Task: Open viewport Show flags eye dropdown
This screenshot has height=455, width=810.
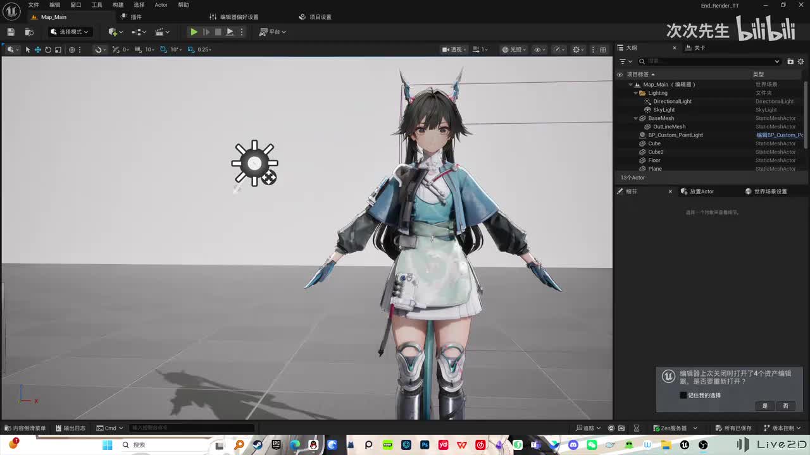Action: 540,49
